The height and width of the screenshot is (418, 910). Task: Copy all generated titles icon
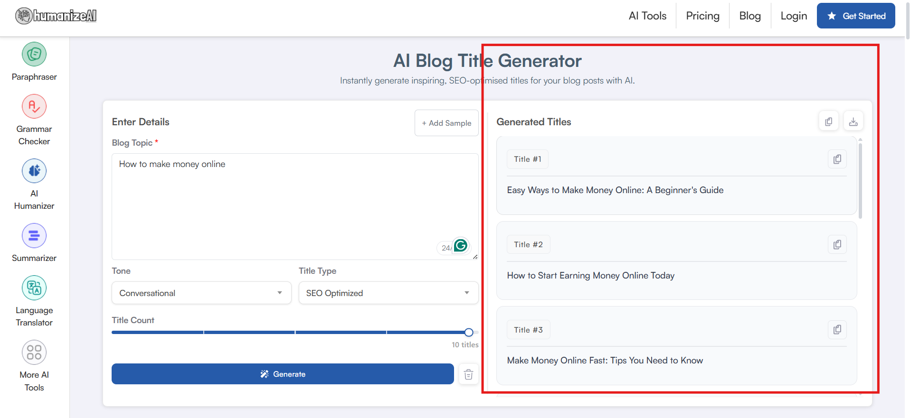tap(829, 122)
